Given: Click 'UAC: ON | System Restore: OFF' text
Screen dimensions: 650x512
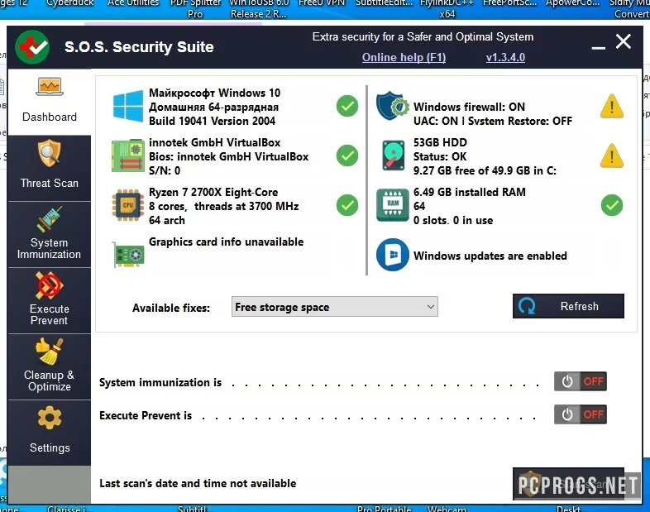Looking at the screenshot, I should pyautogui.click(x=493, y=121).
